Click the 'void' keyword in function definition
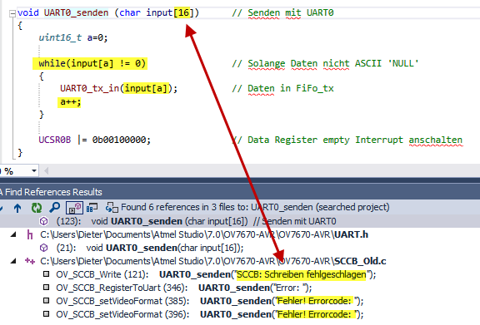Image resolution: width=480 pixels, height=325 pixels. tap(28, 12)
